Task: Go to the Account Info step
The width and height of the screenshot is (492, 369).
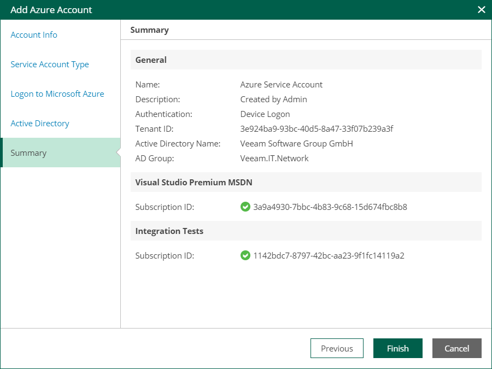Action: [x=34, y=35]
